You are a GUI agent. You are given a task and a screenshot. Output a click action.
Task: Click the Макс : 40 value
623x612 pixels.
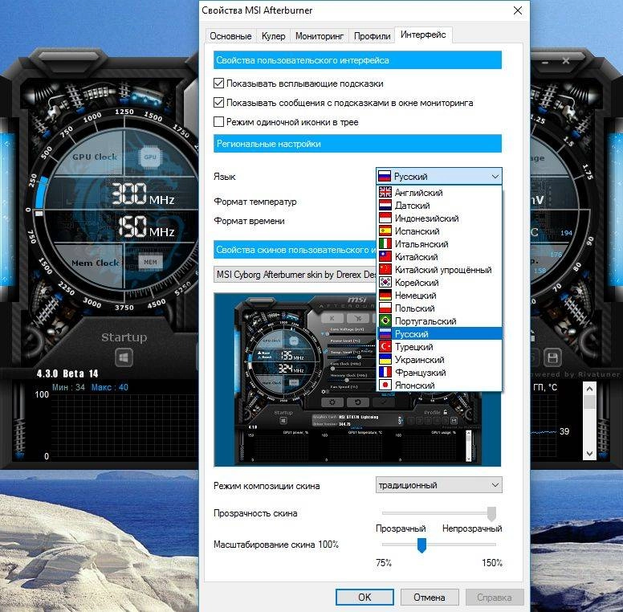coord(110,387)
